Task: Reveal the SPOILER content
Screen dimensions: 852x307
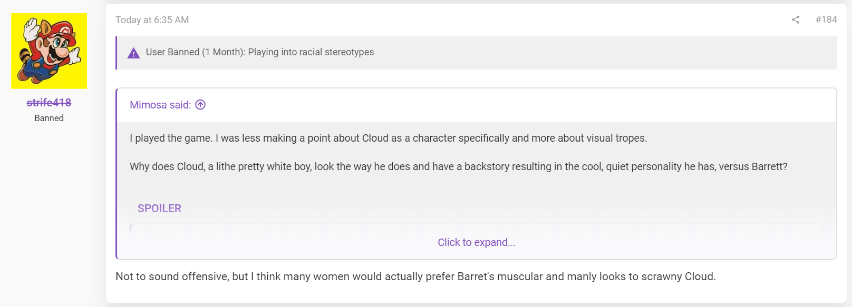Action: (x=159, y=209)
